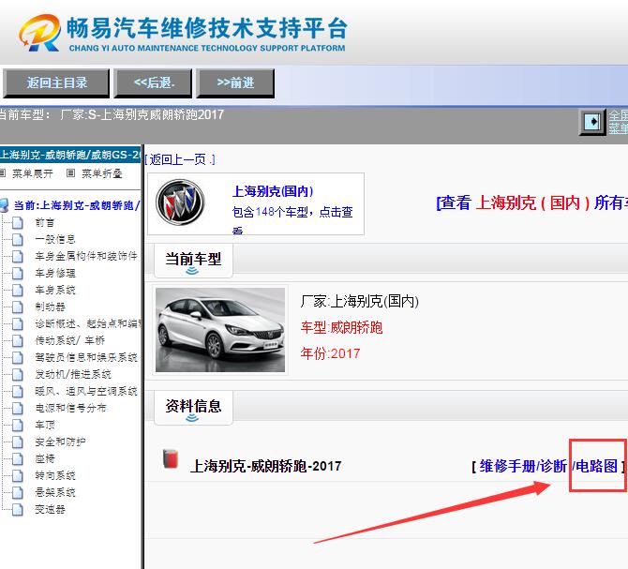
Task: Click the 畅易汽车维修技术支持平台 logo
Action: click(183, 33)
